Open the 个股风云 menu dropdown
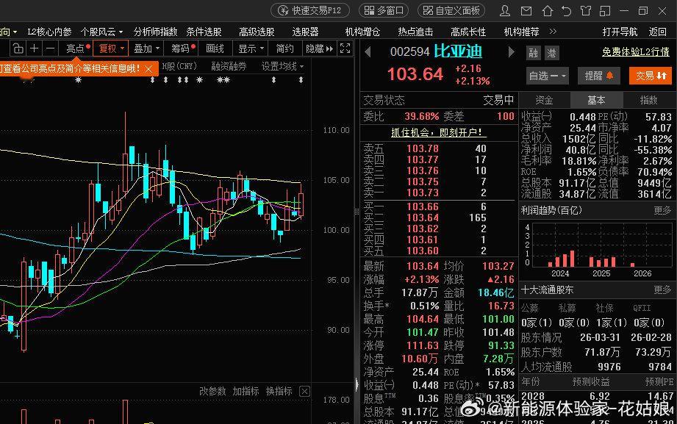 click(x=101, y=32)
